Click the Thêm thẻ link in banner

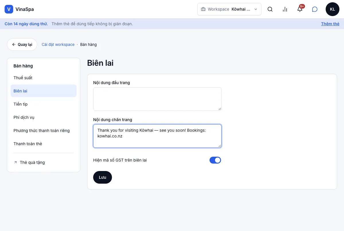tap(330, 24)
